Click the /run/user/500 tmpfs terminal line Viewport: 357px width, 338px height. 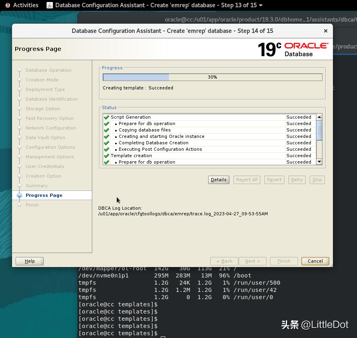point(179,283)
